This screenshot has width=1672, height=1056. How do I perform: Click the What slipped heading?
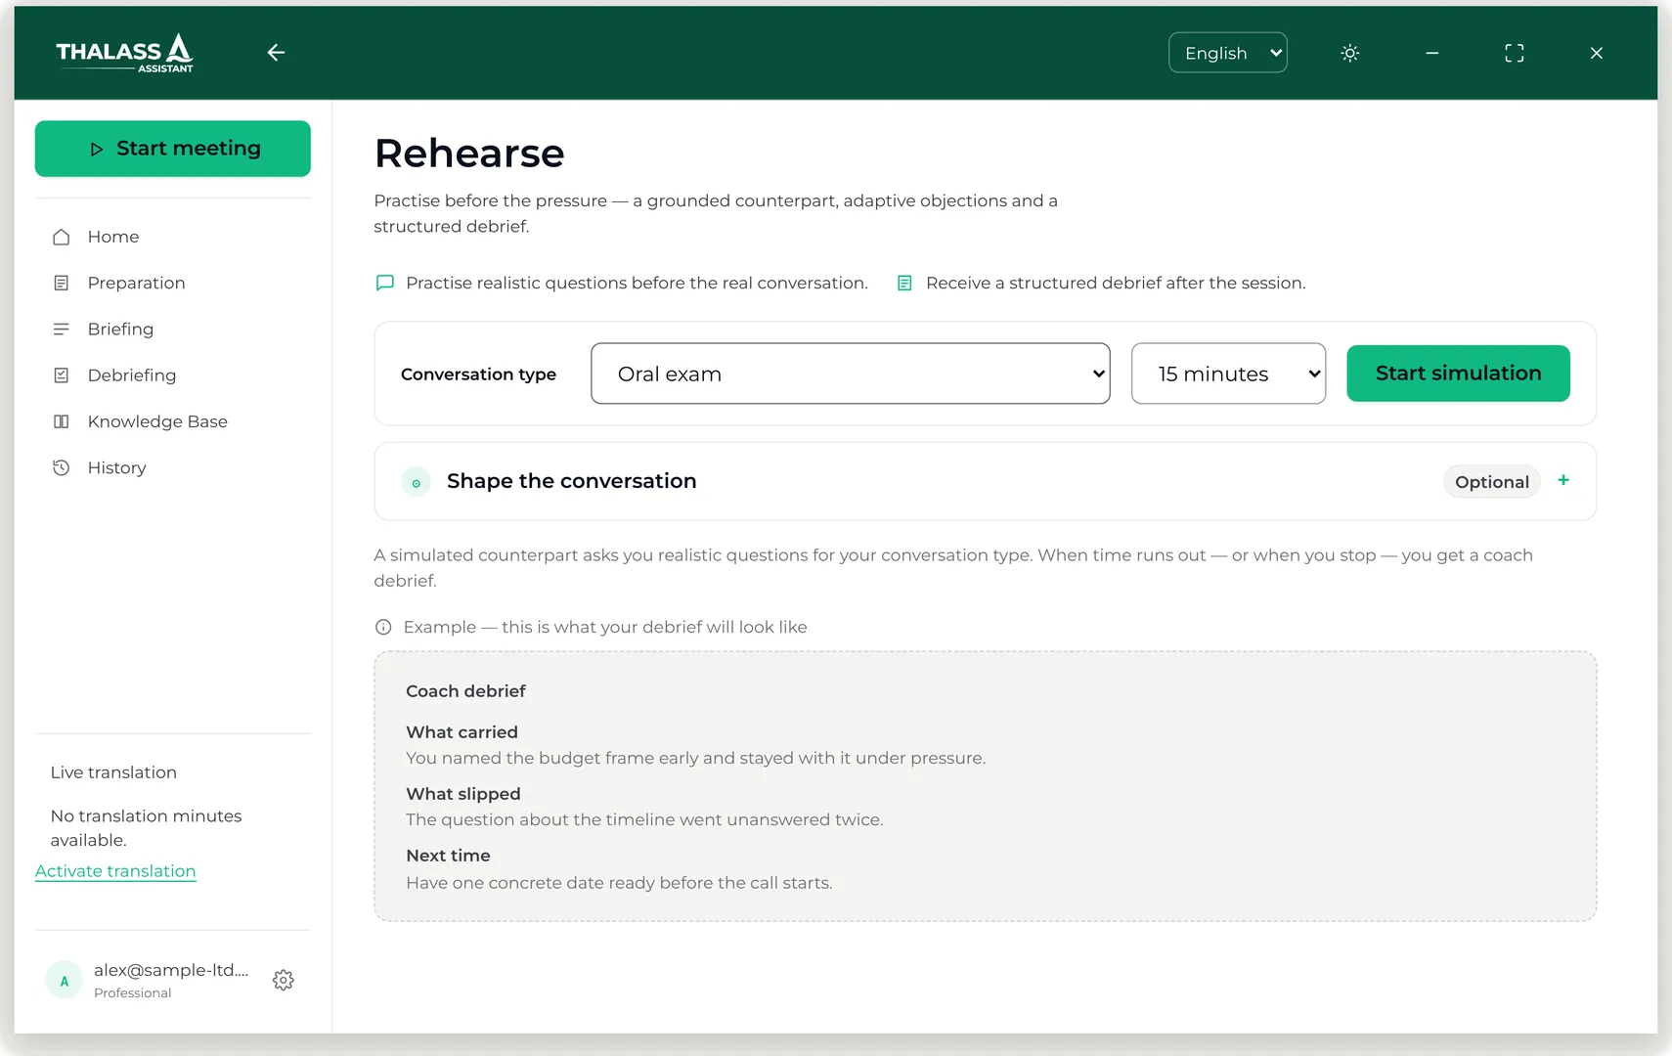(463, 794)
